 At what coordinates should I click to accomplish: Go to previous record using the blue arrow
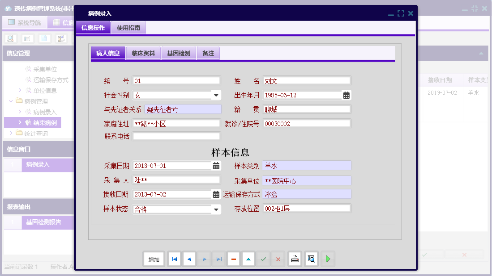(189, 259)
